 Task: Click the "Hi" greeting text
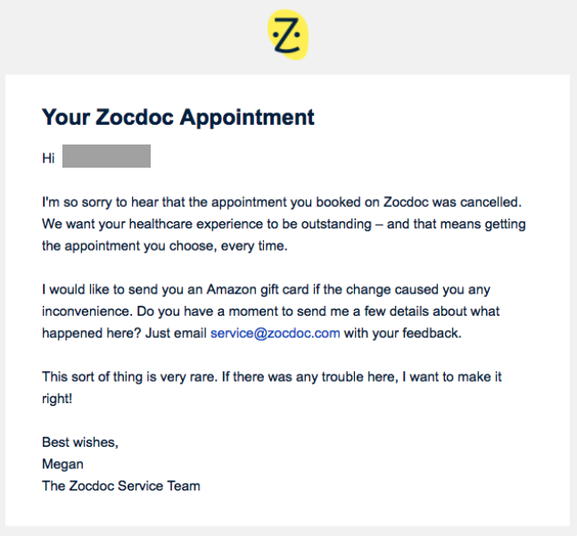[x=48, y=158]
